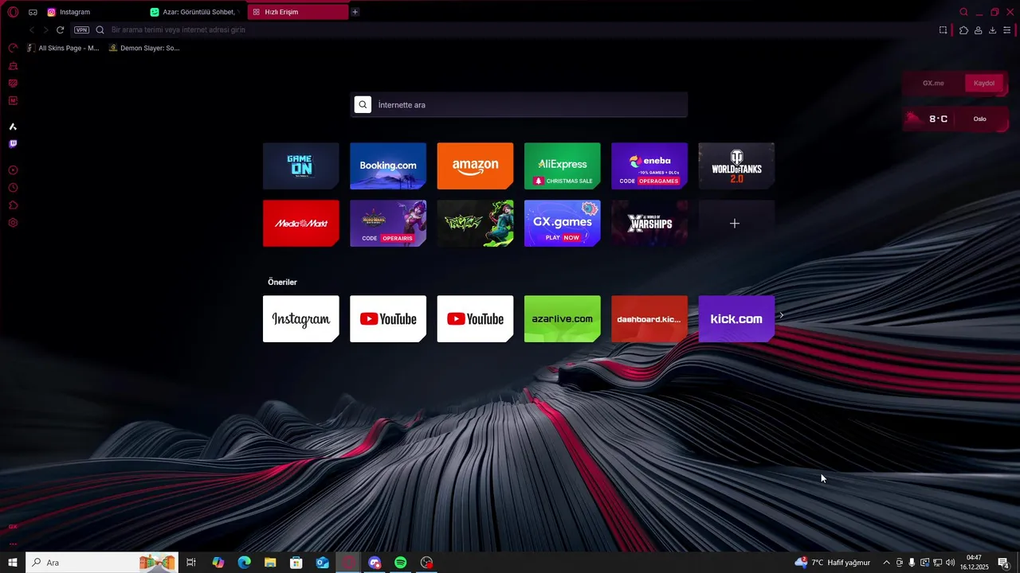Open the Opera main menu logo

13,12
